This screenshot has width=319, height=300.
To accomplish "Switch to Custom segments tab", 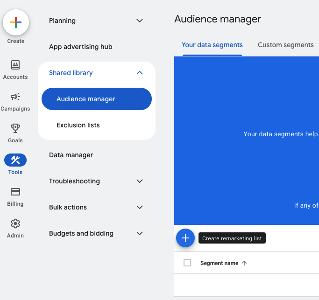I will pos(286,45).
